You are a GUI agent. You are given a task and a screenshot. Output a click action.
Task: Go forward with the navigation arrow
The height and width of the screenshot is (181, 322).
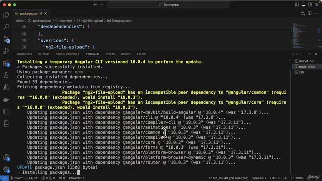pos(102,5)
